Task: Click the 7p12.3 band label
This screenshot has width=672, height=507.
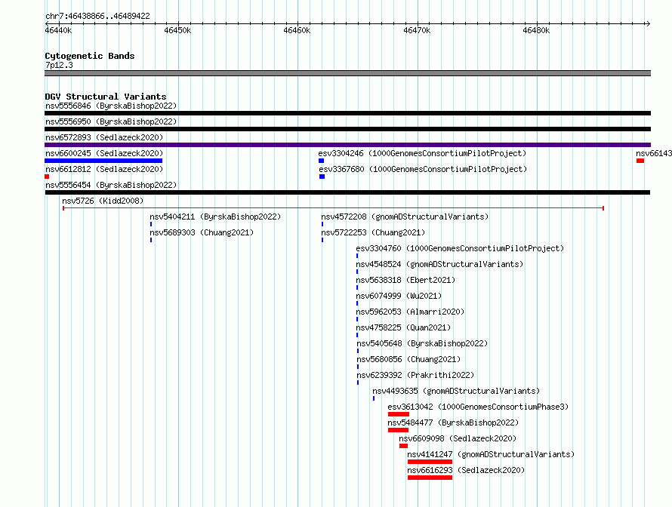Action: (x=59, y=65)
